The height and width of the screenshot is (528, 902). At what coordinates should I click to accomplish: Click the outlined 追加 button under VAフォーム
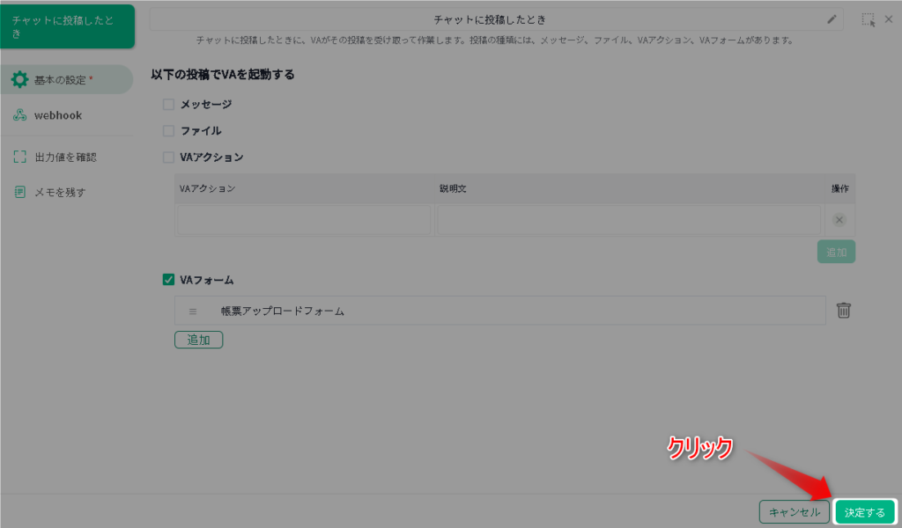(198, 340)
